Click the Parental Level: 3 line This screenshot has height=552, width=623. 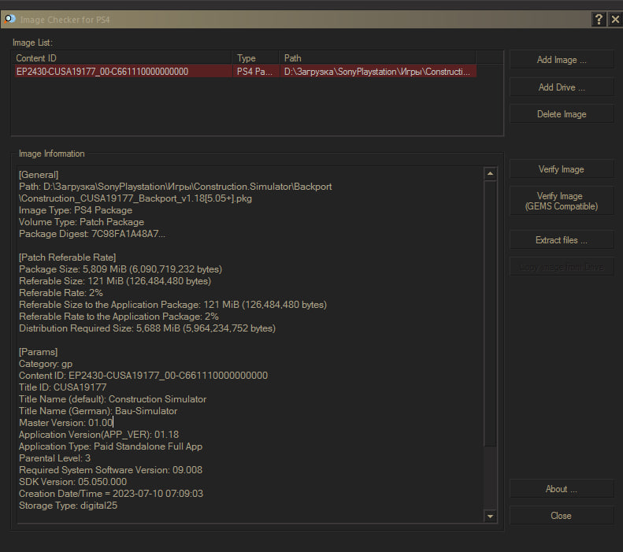(55, 458)
